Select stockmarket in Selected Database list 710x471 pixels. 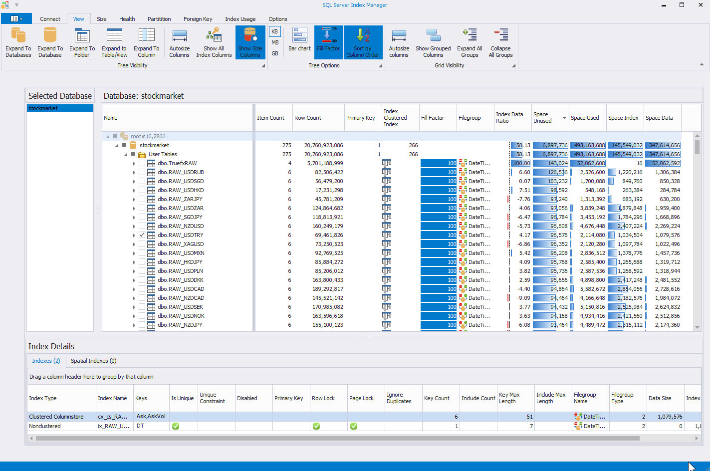tap(60, 108)
